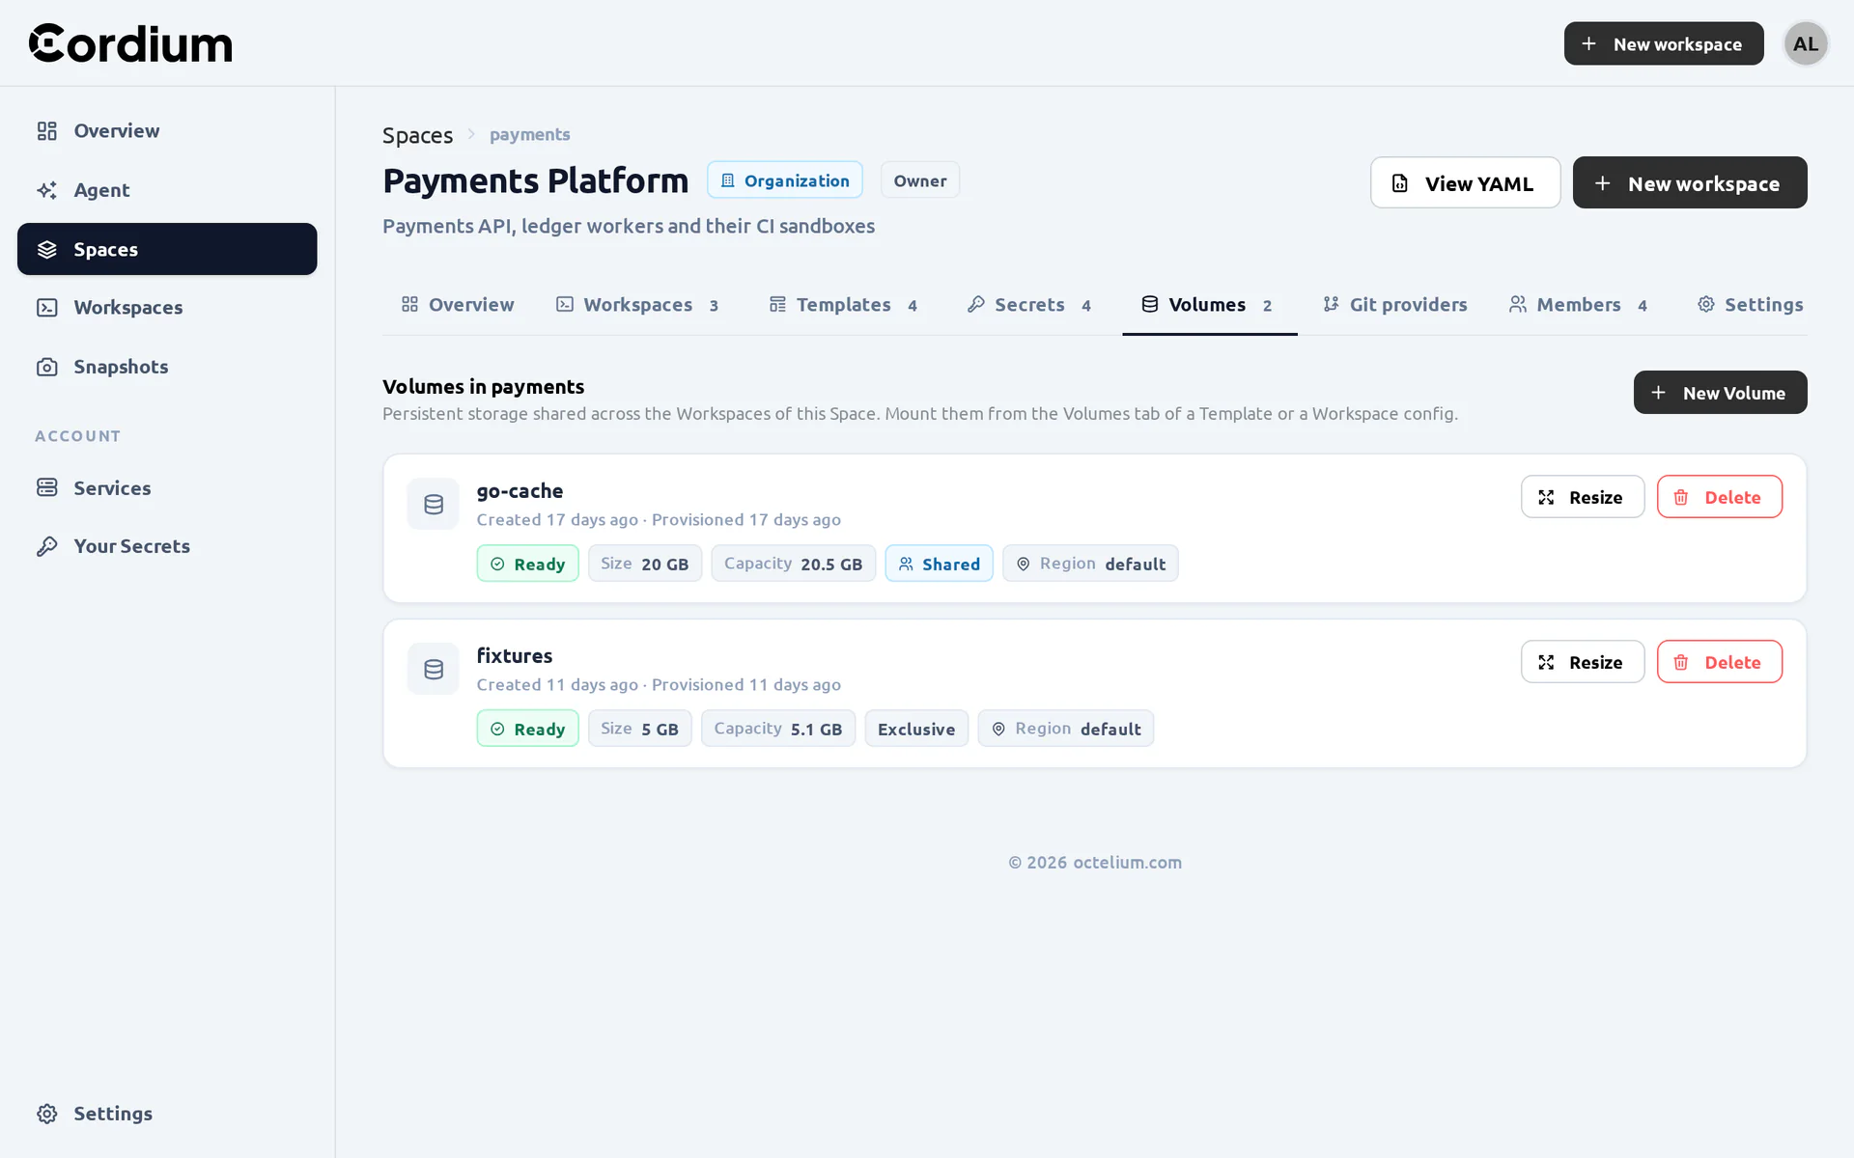
Task: Follow the Spaces breadcrumb link
Action: tap(417, 135)
